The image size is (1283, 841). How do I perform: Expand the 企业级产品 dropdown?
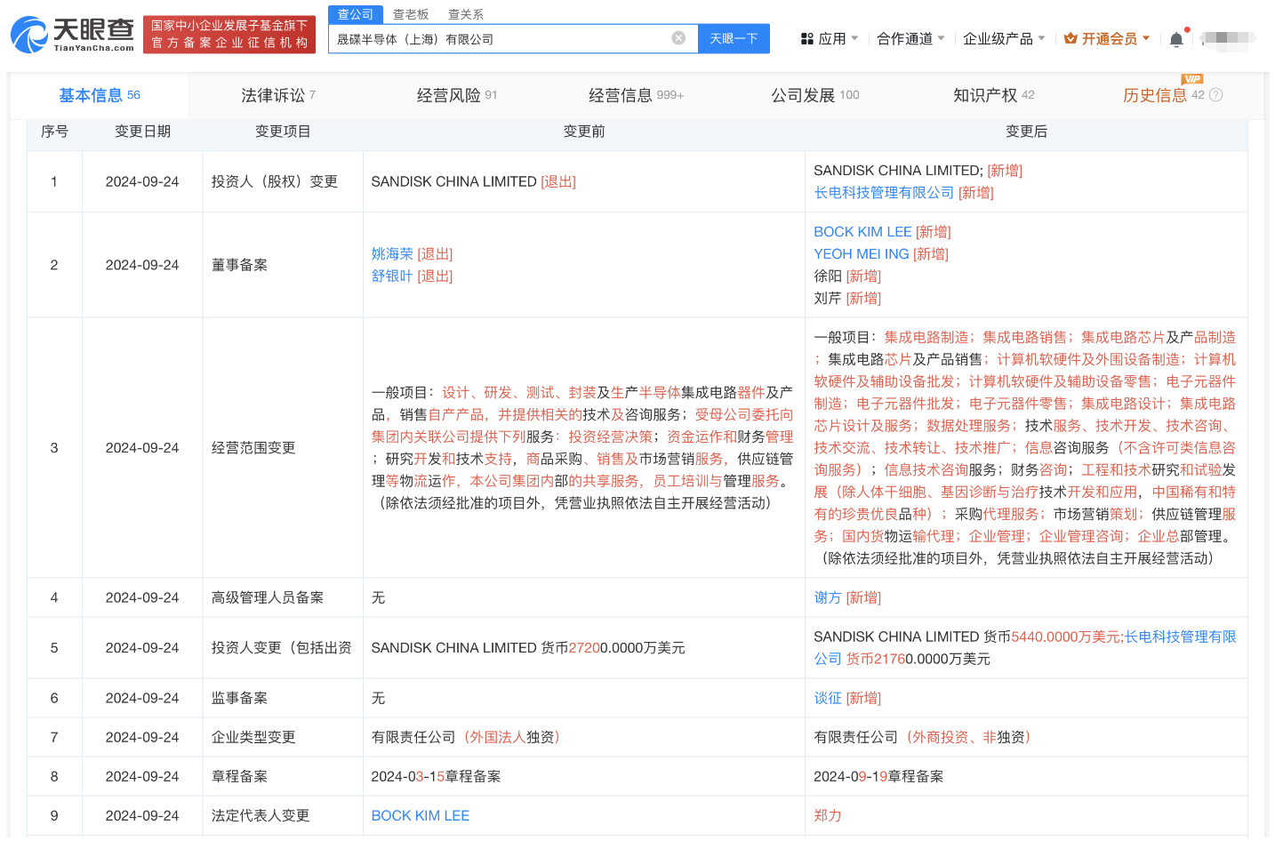coord(1041,39)
